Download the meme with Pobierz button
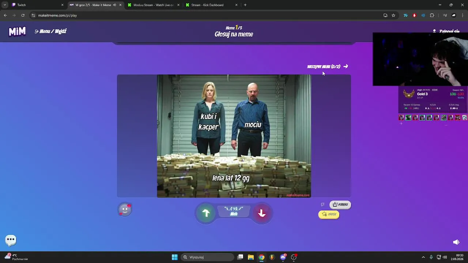The image size is (468, 263). click(x=340, y=205)
